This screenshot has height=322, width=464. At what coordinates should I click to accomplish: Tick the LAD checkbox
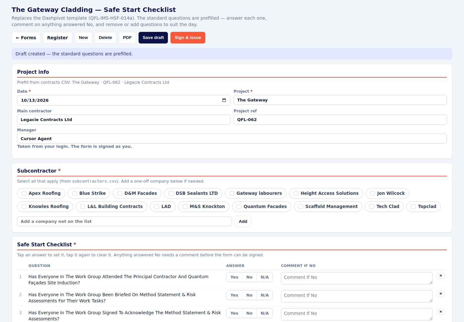tap(157, 206)
